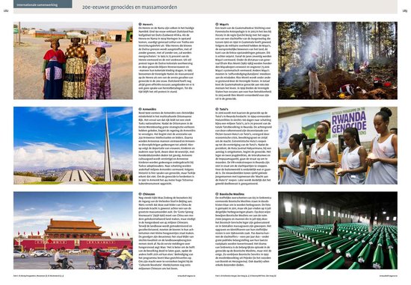Open the photo of rows of green coffins

coord(338,231)
